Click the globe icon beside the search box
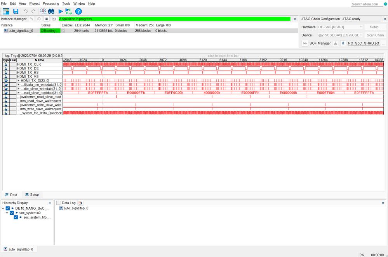 [x=385, y=4]
